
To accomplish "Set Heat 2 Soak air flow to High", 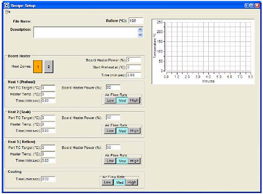I will click(x=134, y=131).
